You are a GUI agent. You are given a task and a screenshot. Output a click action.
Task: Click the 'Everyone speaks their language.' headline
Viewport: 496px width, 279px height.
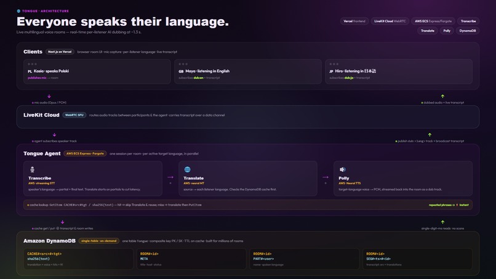122,22
